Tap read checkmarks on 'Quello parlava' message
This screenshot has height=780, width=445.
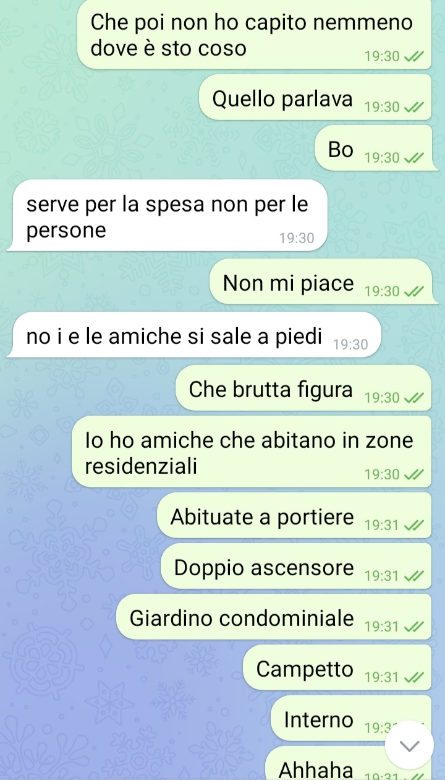pyautogui.click(x=413, y=107)
